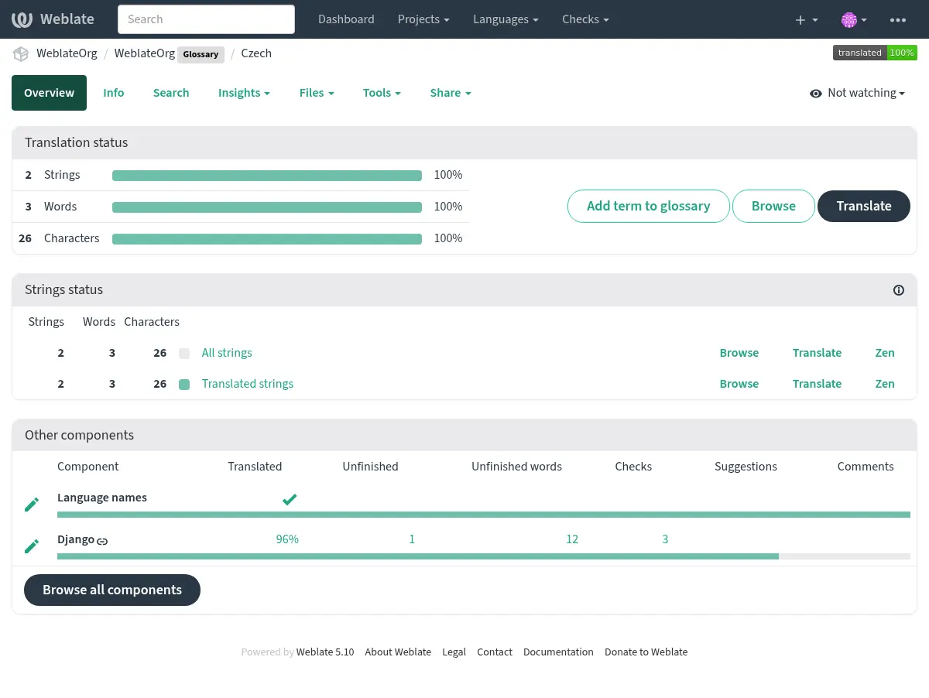Focus the Search input field
The width and height of the screenshot is (929, 698).
tap(206, 19)
